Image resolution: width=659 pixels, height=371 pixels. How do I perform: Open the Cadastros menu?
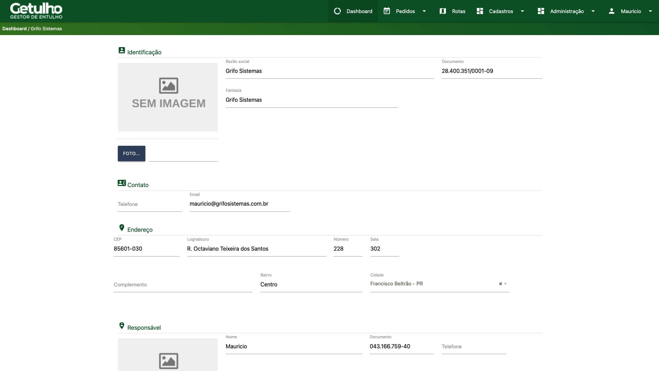(x=501, y=11)
